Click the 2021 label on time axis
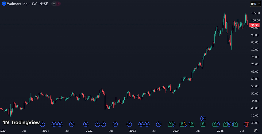Viewport: 262px width, 134px height. (x=45, y=131)
